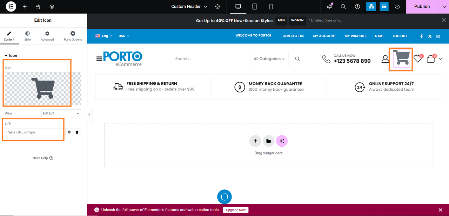
Task: Click the Porto eCommerce logo
Action: (x=123, y=58)
